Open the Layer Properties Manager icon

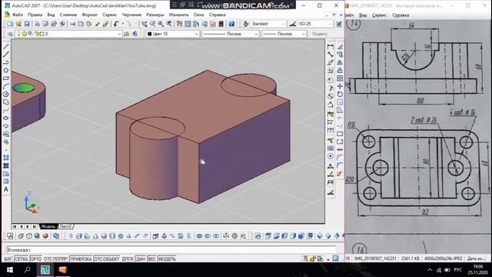pos(10,34)
